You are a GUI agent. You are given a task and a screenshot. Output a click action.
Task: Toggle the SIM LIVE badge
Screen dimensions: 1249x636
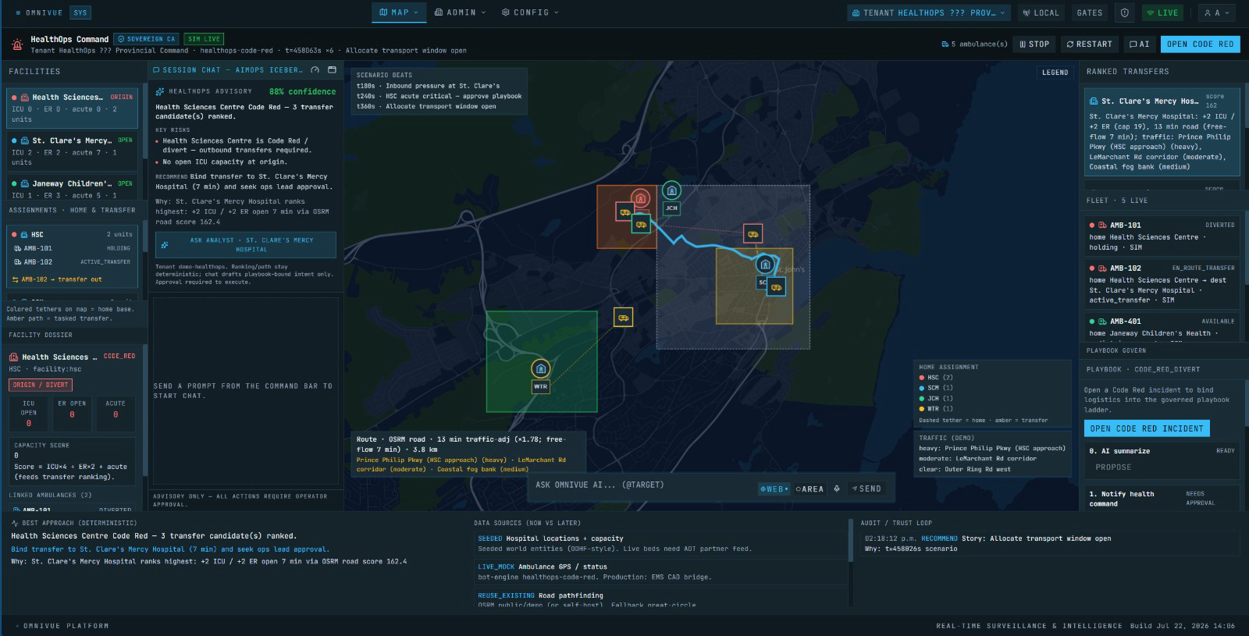point(205,38)
